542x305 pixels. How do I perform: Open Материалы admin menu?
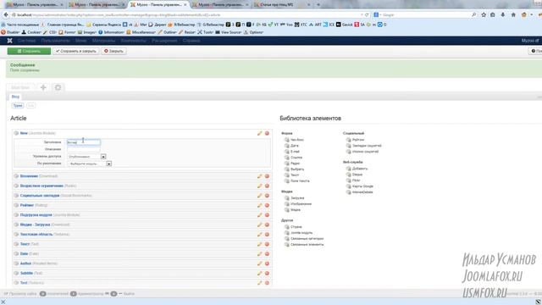[x=103, y=41]
